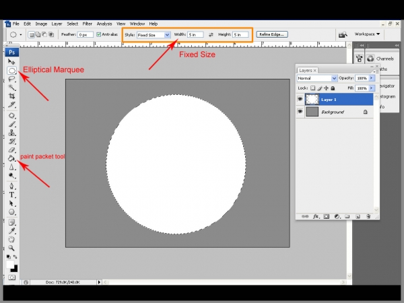The height and width of the screenshot is (303, 404).
Task: Select the Slice tool
Action: click(11, 104)
